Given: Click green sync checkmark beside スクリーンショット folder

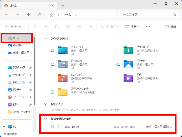Looking at the screenshot, I should pyautogui.click(x=52, y=92).
